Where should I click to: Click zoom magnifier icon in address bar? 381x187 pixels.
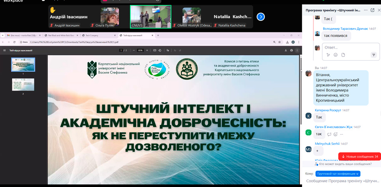tap(274, 42)
